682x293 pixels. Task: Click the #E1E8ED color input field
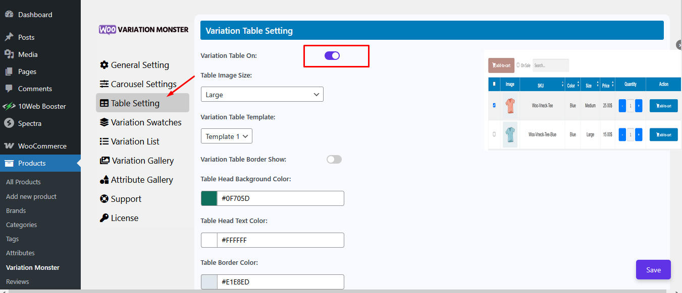280,282
